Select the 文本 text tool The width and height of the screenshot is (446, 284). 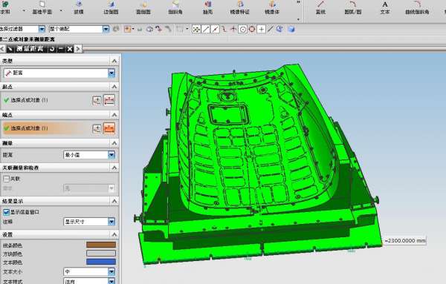[385, 7]
